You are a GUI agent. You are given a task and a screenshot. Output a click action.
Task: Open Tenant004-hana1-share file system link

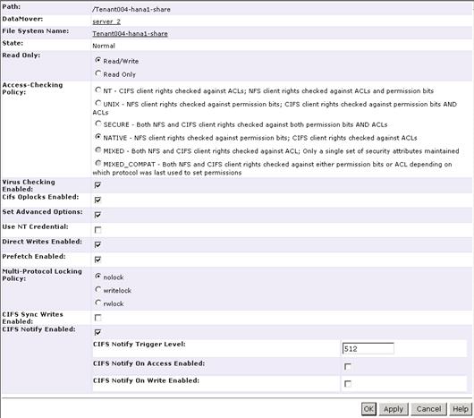pyautogui.click(x=130, y=34)
